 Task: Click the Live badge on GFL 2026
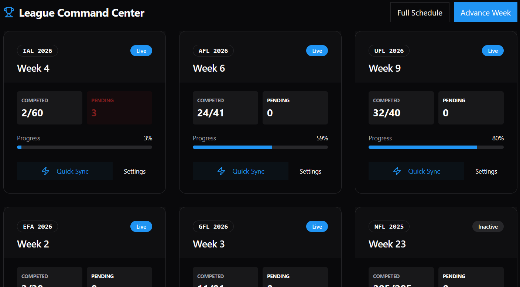(x=317, y=226)
